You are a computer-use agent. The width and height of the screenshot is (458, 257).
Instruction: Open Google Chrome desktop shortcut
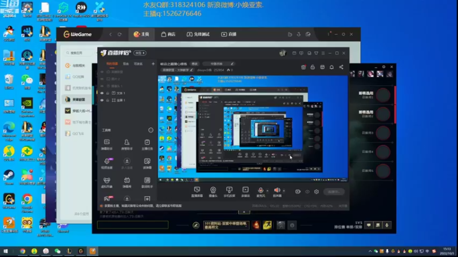click(x=27, y=202)
